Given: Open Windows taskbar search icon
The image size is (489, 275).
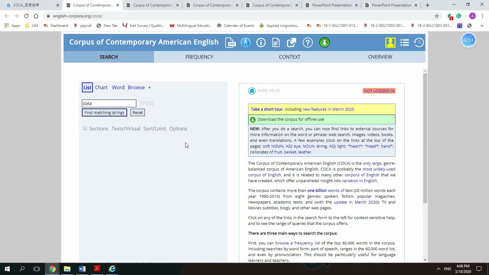Looking at the screenshot, I should (x=22, y=269).
